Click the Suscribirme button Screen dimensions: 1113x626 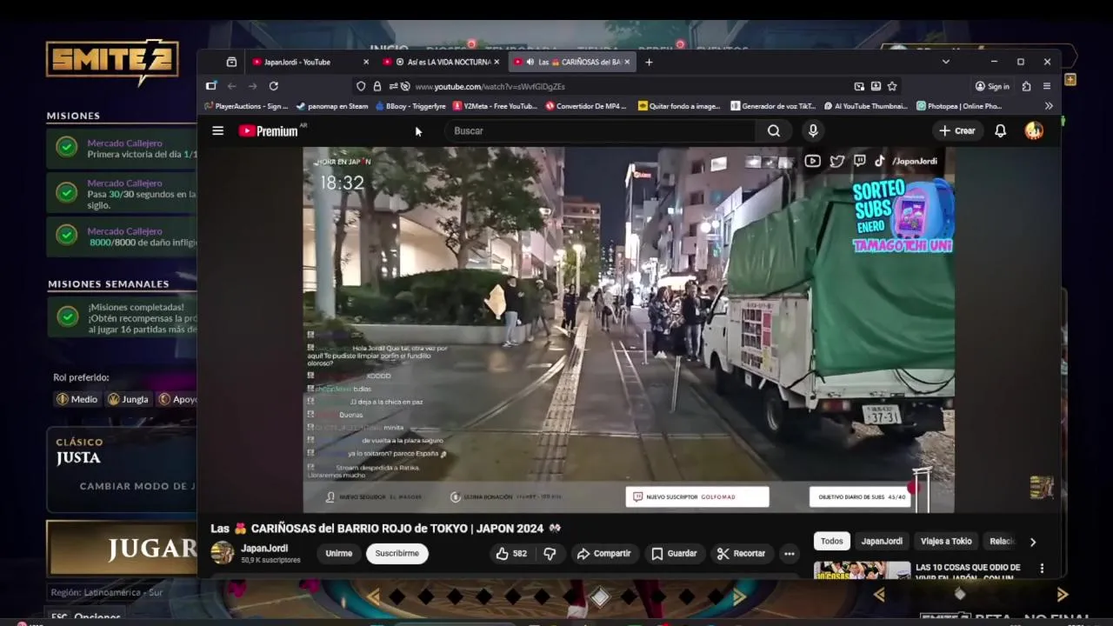click(x=397, y=553)
